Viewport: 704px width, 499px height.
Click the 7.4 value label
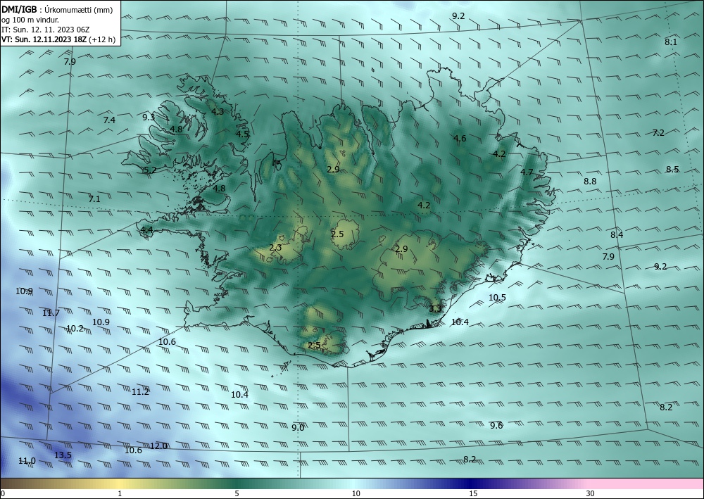pos(109,120)
